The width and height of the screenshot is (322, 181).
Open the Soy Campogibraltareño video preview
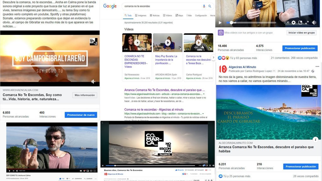click(x=50, y=58)
